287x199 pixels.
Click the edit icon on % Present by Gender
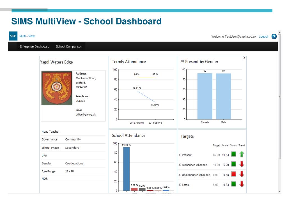click(x=244, y=58)
